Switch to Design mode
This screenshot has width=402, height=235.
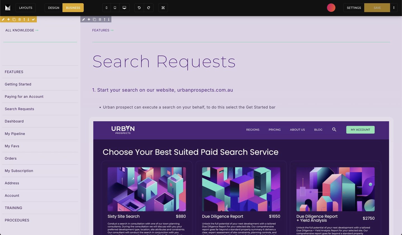coord(54,8)
